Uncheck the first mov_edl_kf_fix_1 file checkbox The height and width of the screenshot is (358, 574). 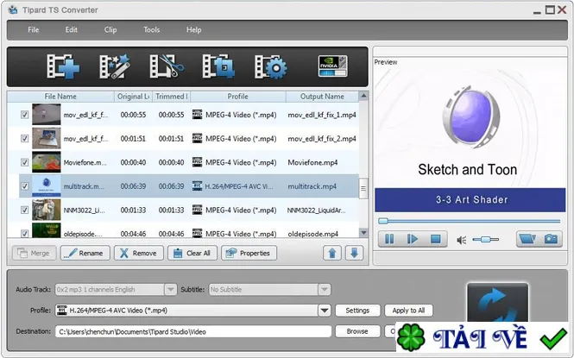[24, 115]
